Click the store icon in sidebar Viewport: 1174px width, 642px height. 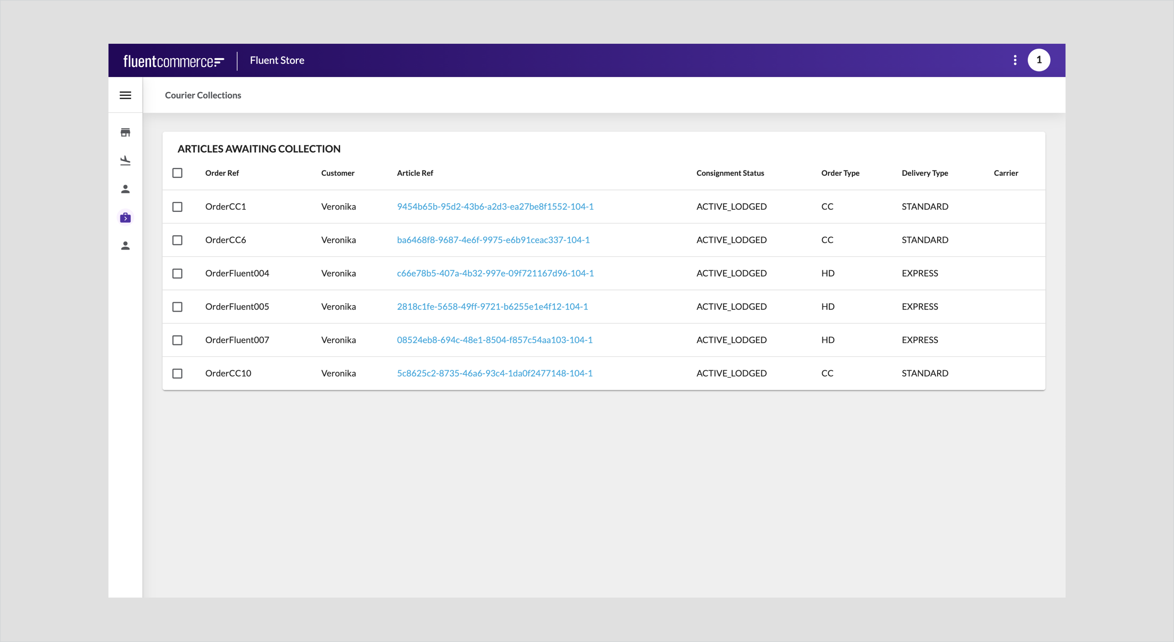pyautogui.click(x=125, y=133)
